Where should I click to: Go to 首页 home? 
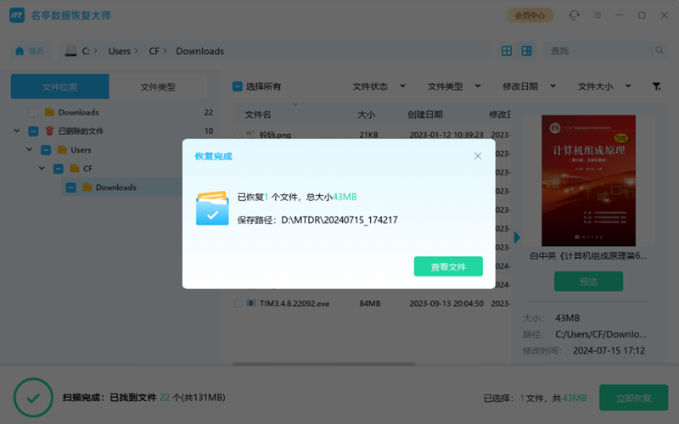[x=30, y=51]
